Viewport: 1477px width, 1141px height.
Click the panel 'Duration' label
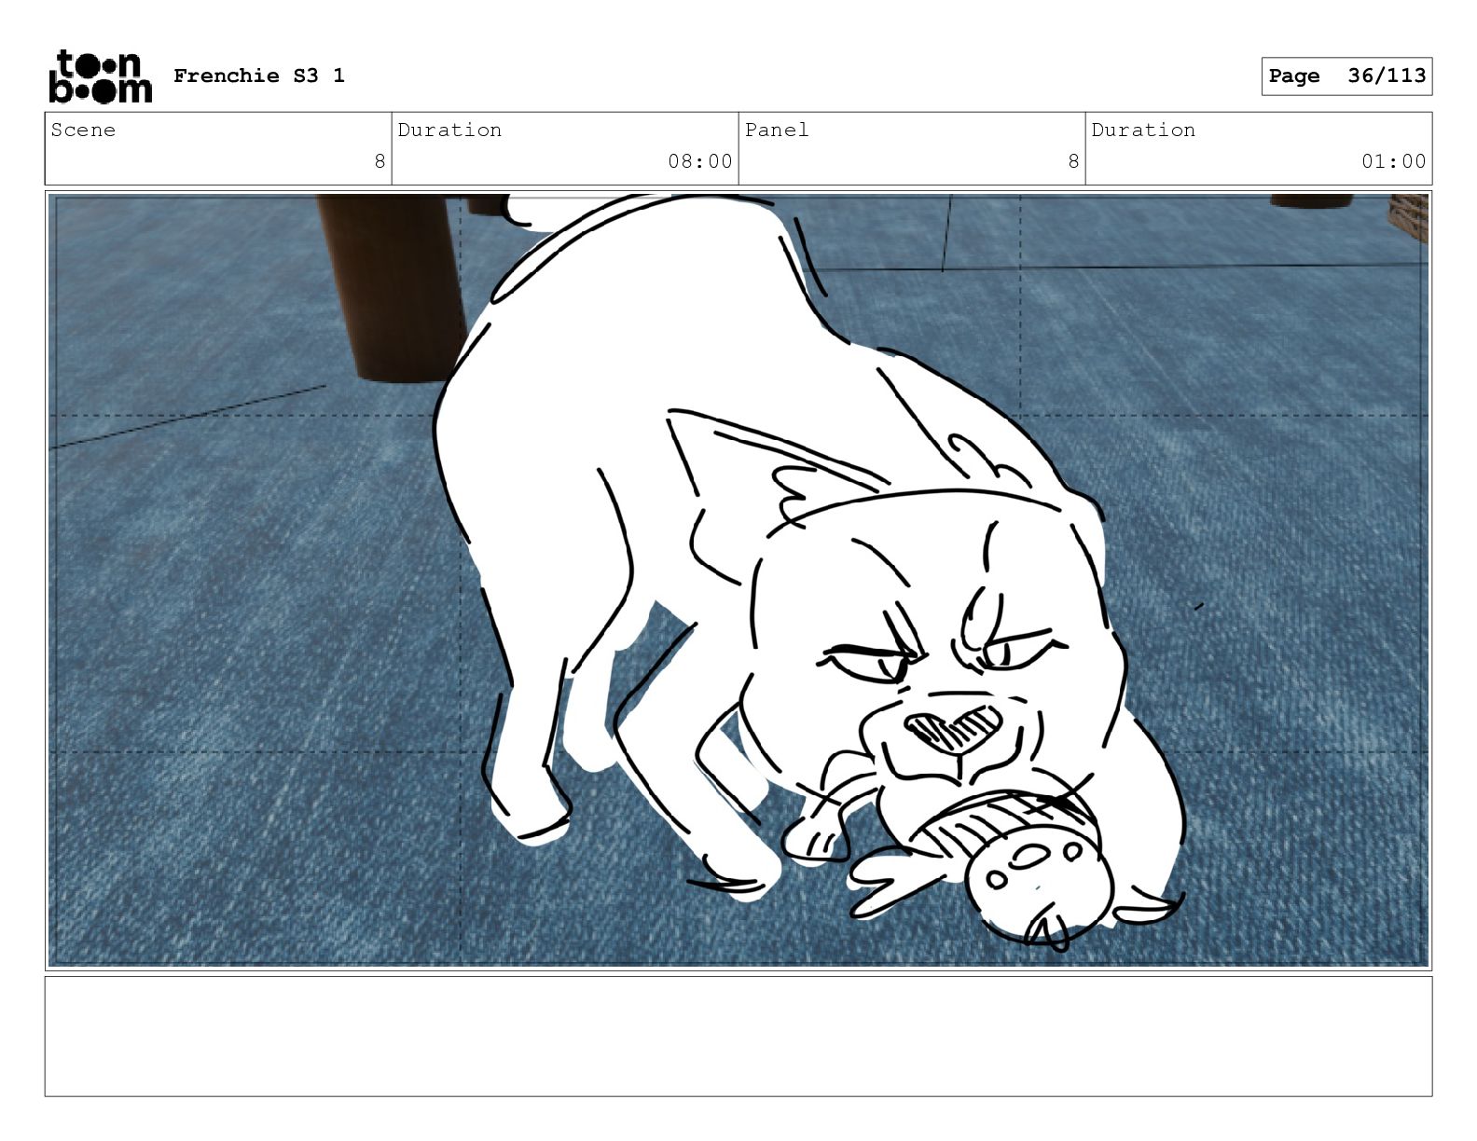[x=1143, y=131]
